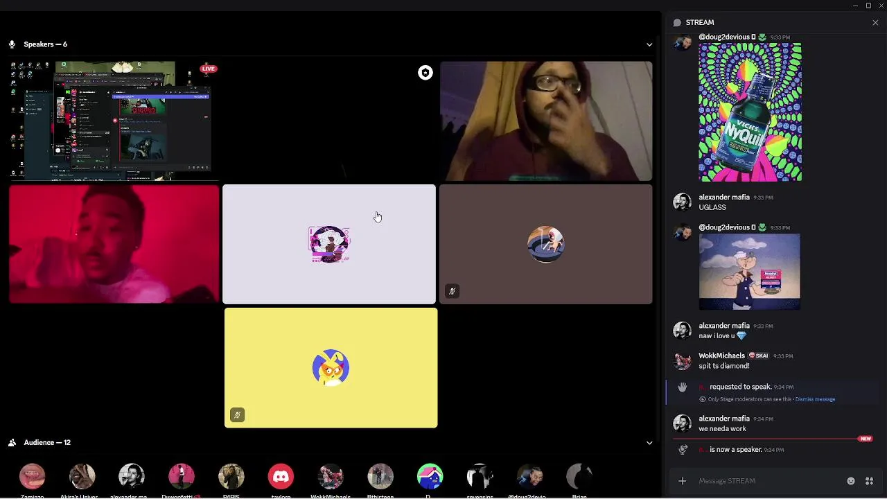887x499 pixels.
Task: Open Brian's audience avatar
Action: click(x=579, y=477)
